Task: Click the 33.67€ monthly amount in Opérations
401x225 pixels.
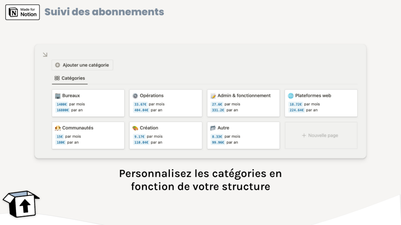Action: pyautogui.click(x=140, y=104)
